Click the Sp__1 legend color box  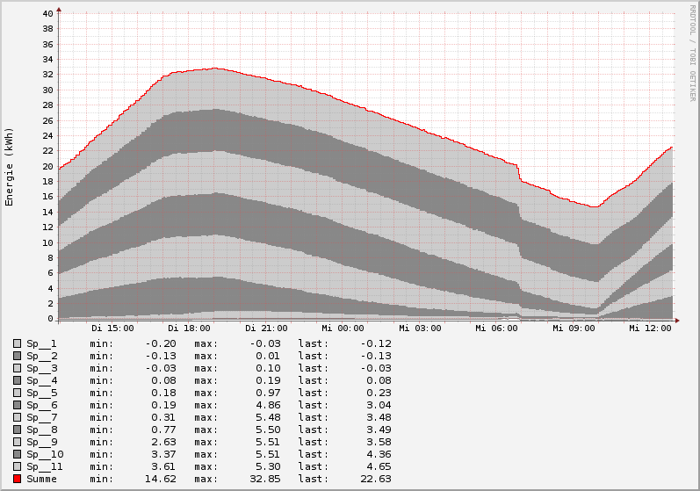point(17,343)
